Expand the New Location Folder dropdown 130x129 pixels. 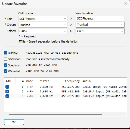coord(122,31)
